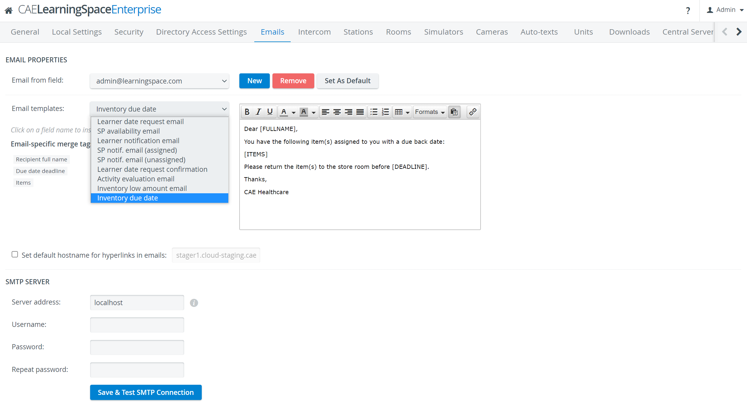Open the server address info icon
The height and width of the screenshot is (411, 747).
(194, 303)
